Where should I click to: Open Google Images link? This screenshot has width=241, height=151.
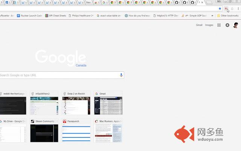[209, 25]
